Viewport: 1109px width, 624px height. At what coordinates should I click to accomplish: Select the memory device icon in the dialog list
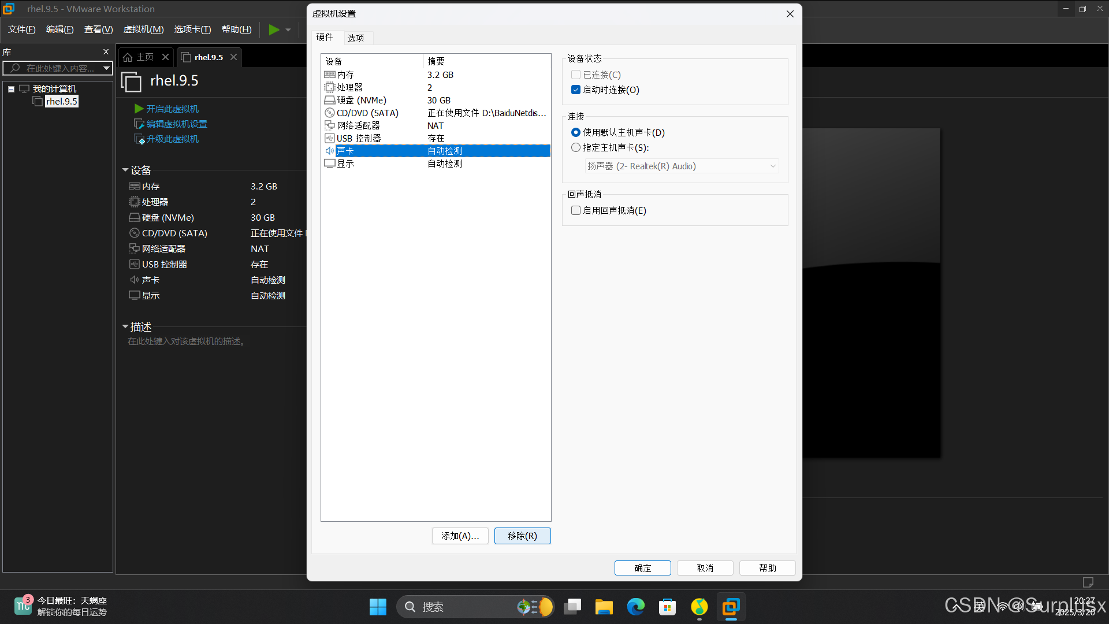pyautogui.click(x=330, y=75)
